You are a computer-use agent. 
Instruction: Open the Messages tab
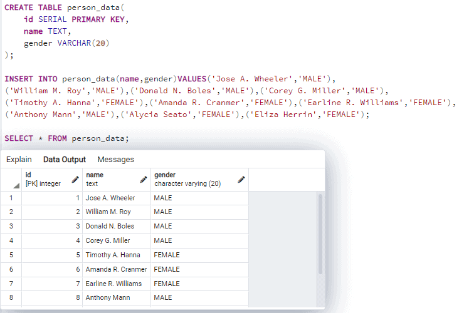point(116,160)
